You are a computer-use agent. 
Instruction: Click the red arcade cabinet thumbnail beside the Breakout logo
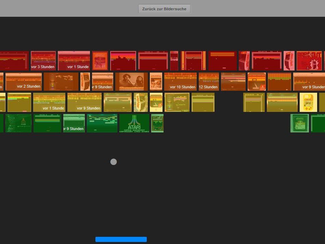[289, 61]
